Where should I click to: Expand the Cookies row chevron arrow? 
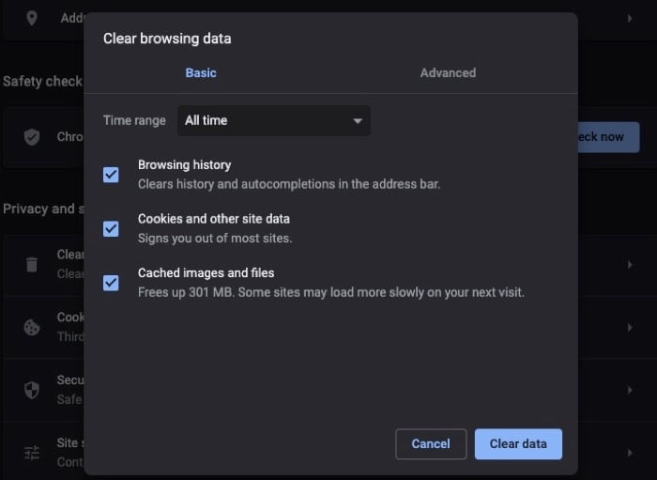(x=630, y=328)
